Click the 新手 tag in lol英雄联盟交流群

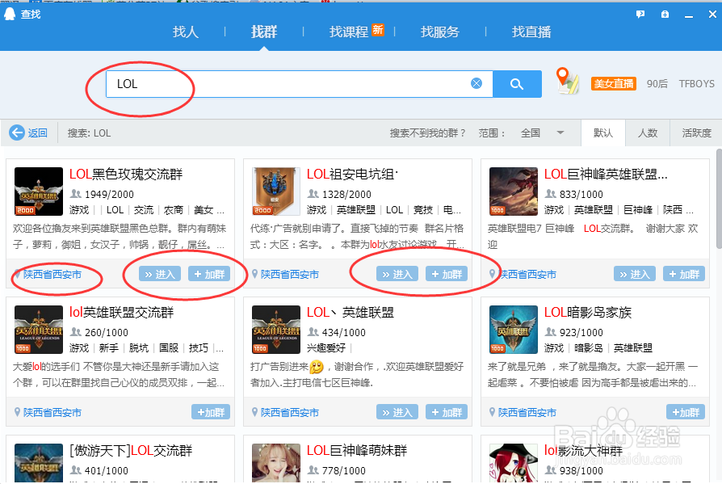coord(109,348)
